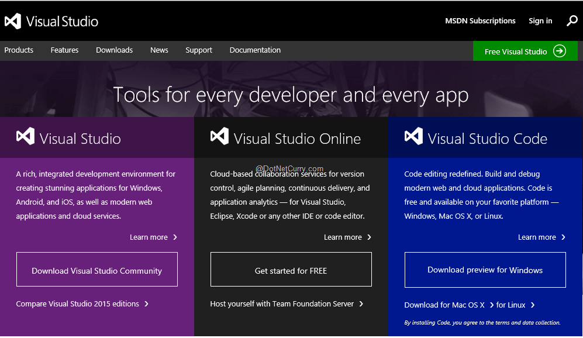Click the arrow icon in Free Visual Studio
Screen dimensions: 583x338
(x=560, y=51)
